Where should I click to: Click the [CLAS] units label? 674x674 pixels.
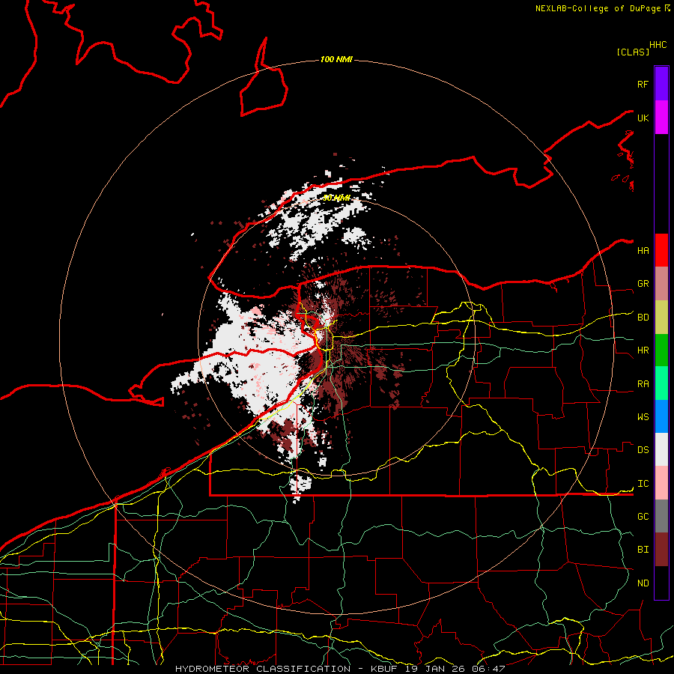pyautogui.click(x=633, y=52)
